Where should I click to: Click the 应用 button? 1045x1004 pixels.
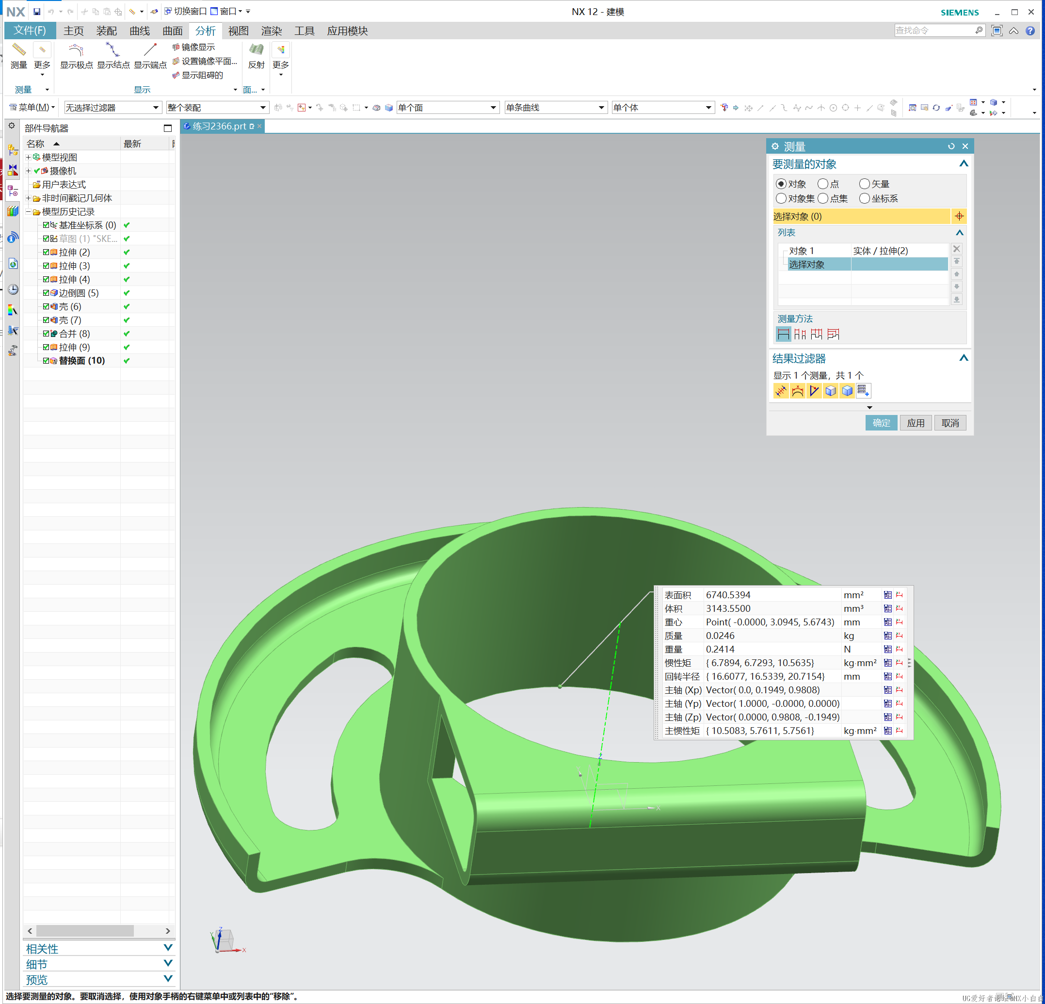[x=916, y=423]
